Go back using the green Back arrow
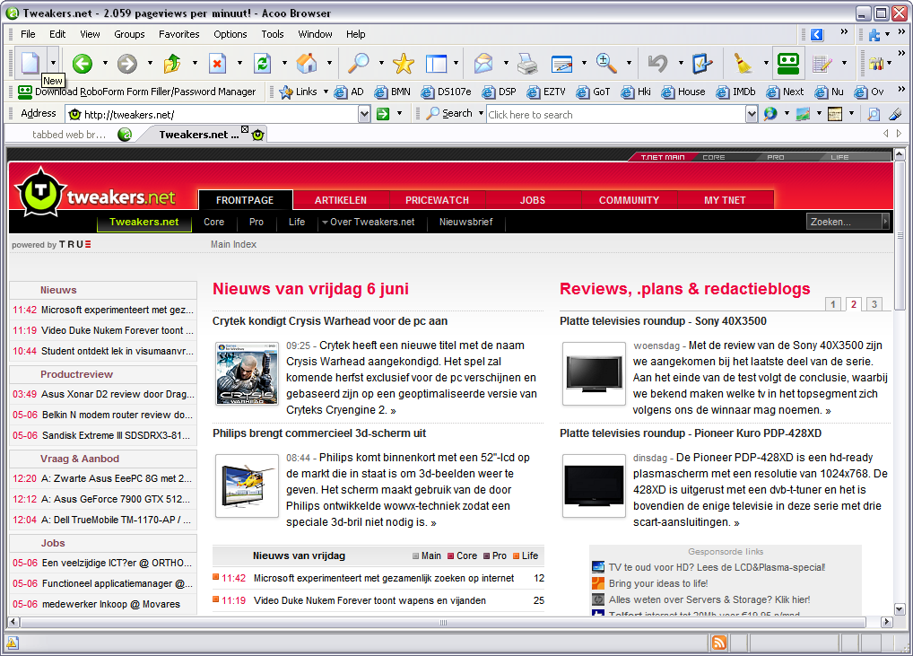Image resolution: width=913 pixels, height=656 pixels. pyautogui.click(x=83, y=63)
